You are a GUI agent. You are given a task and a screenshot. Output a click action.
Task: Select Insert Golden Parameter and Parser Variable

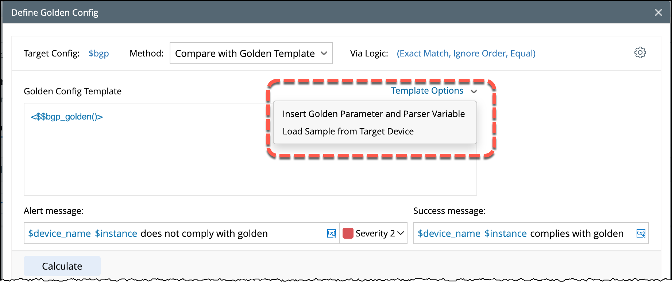tap(374, 114)
